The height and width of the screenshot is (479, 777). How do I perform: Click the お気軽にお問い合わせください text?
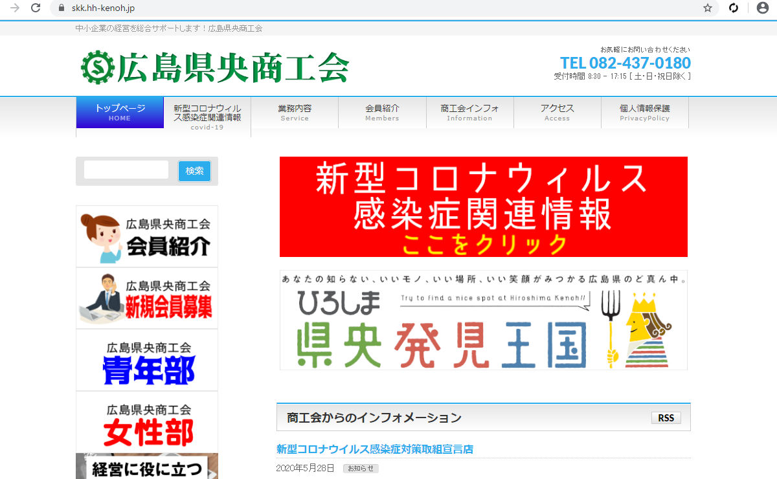pyautogui.click(x=646, y=50)
